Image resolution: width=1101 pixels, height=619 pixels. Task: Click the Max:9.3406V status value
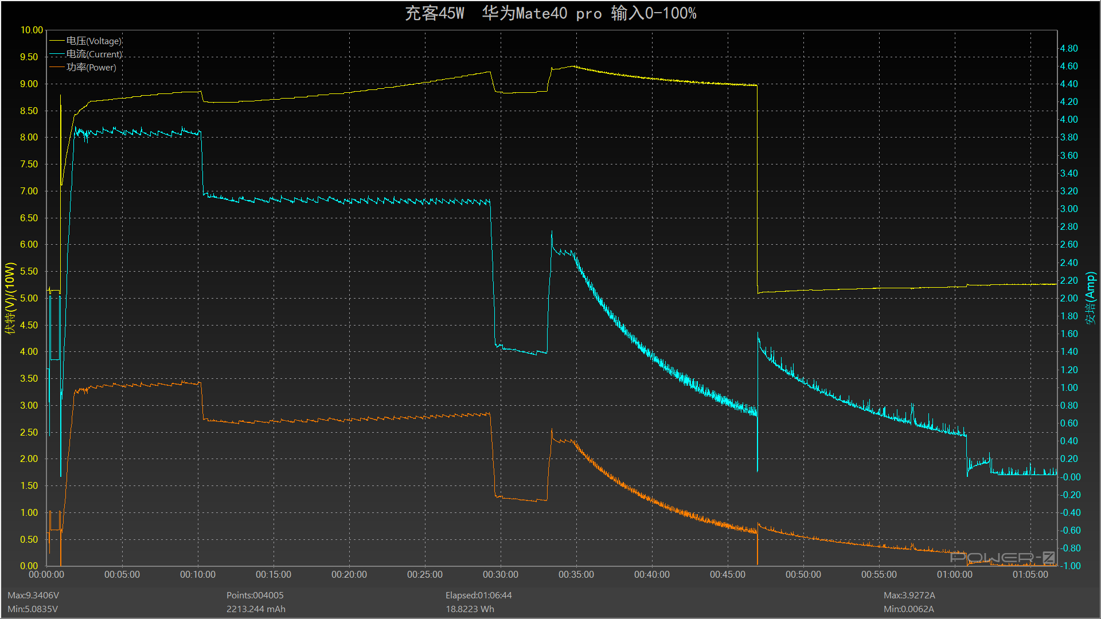pos(33,596)
